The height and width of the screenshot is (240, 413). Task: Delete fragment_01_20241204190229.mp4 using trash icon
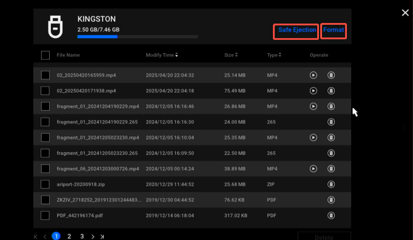(331, 106)
